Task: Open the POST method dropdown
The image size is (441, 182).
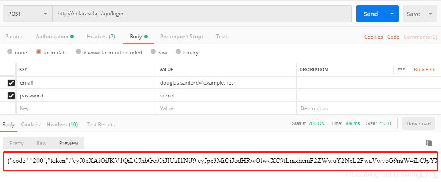Action: (x=28, y=14)
